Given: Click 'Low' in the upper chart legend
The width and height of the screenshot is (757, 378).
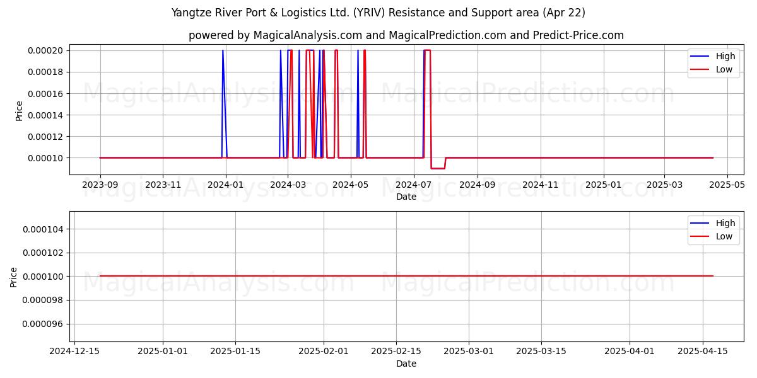Looking at the screenshot, I should [724, 69].
